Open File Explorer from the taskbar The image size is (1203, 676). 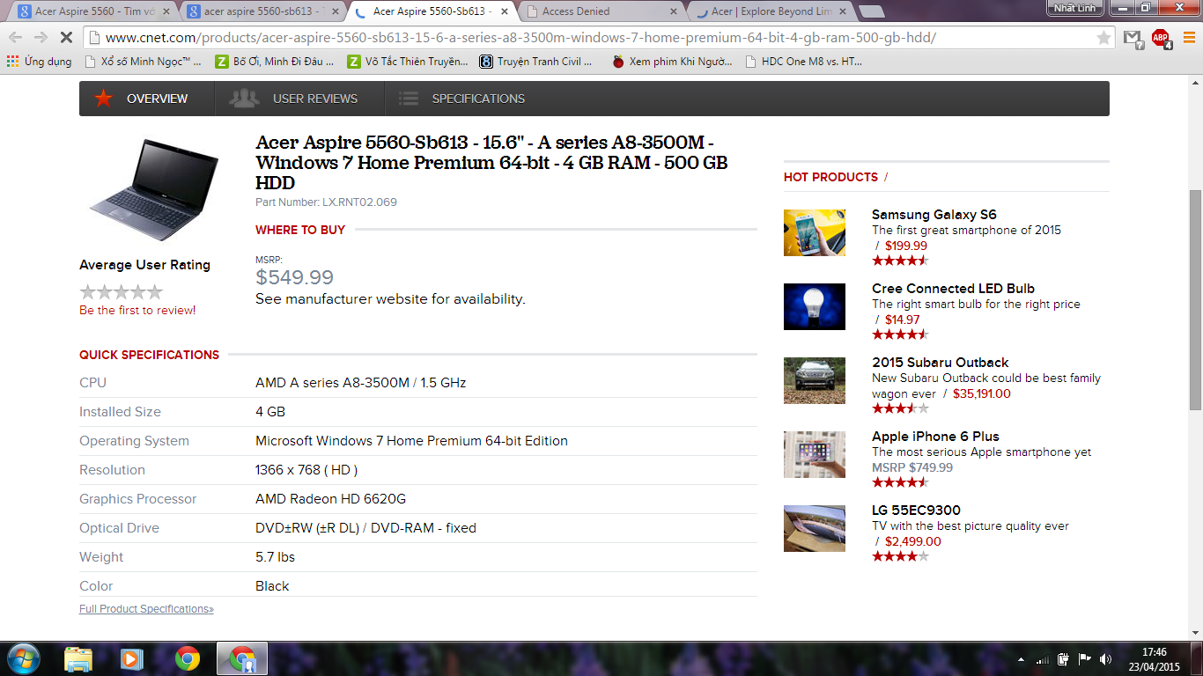tap(78, 658)
